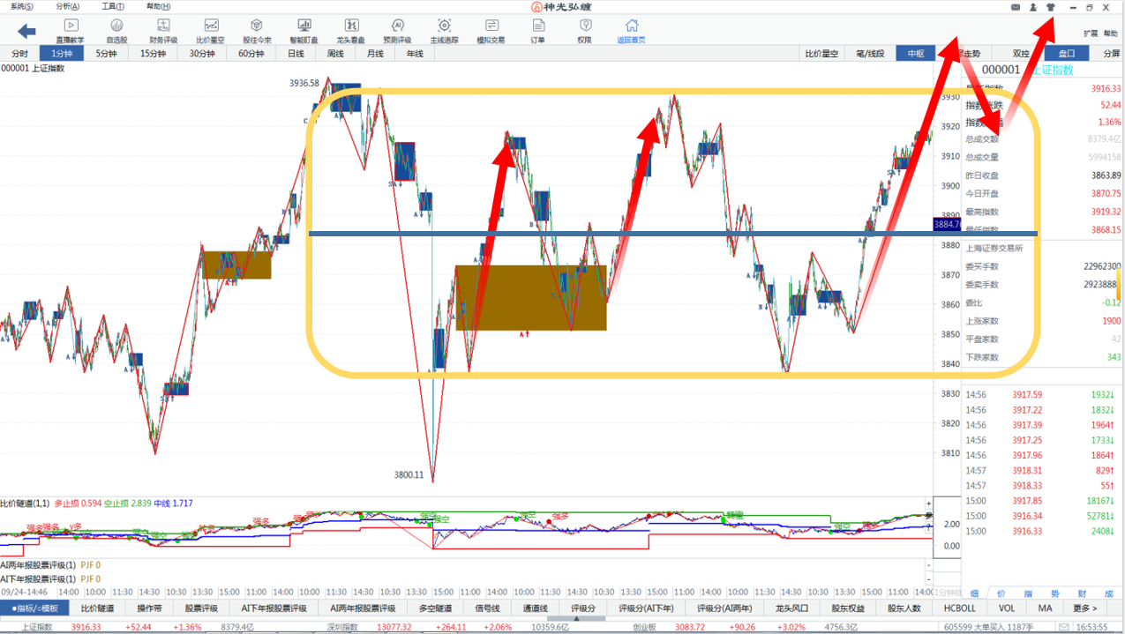Viewport: 1125px width, 634px height.
Task: Click the back arrow icon
Action: pos(26,31)
